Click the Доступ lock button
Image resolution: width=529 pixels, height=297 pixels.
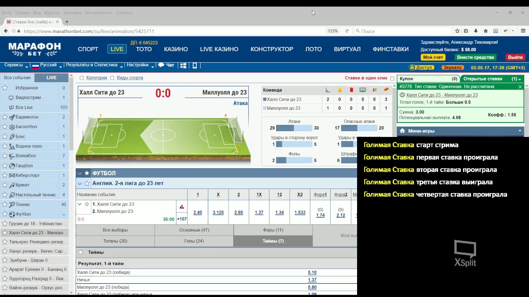click(x=421, y=67)
